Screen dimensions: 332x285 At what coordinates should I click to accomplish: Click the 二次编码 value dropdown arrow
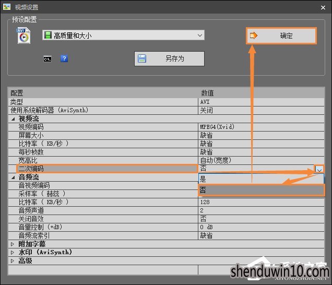[319, 170]
